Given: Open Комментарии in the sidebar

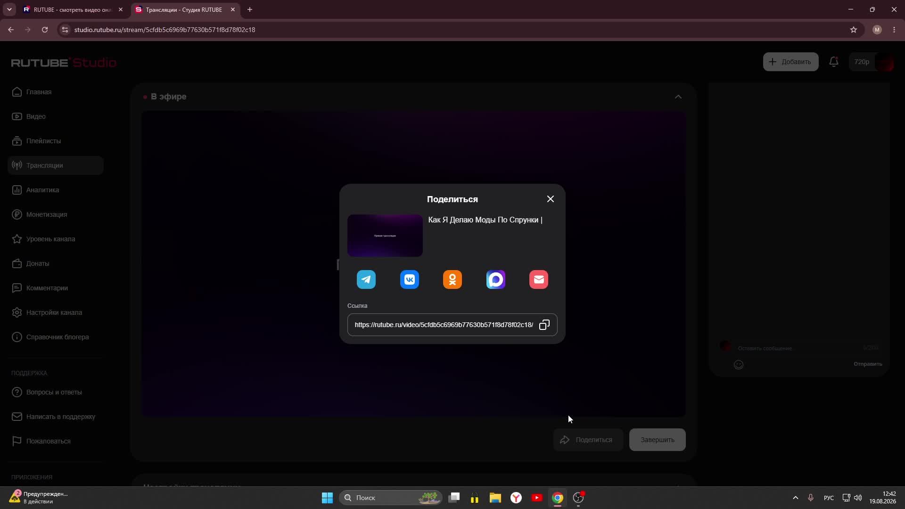Looking at the screenshot, I should tap(56, 288).
